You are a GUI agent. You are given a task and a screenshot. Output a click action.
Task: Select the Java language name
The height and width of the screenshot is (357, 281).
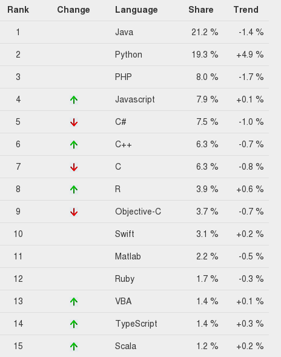(124, 32)
